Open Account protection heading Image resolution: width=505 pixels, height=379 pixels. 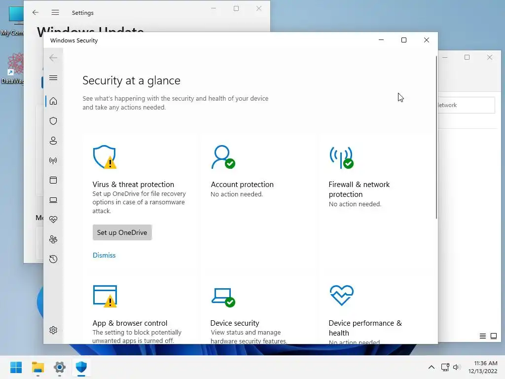(x=242, y=185)
